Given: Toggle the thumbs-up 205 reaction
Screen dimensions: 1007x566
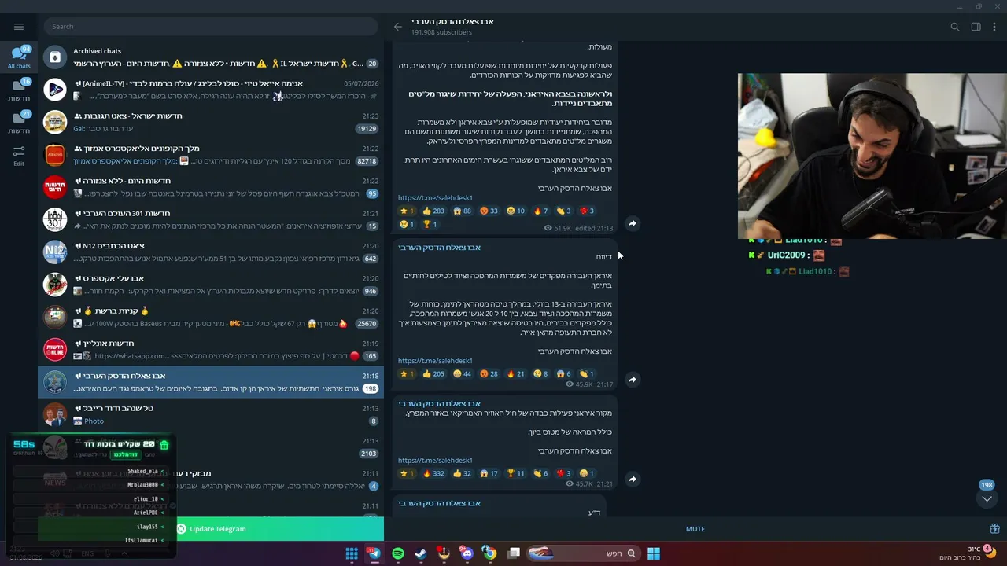Looking at the screenshot, I should click(x=433, y=373).
